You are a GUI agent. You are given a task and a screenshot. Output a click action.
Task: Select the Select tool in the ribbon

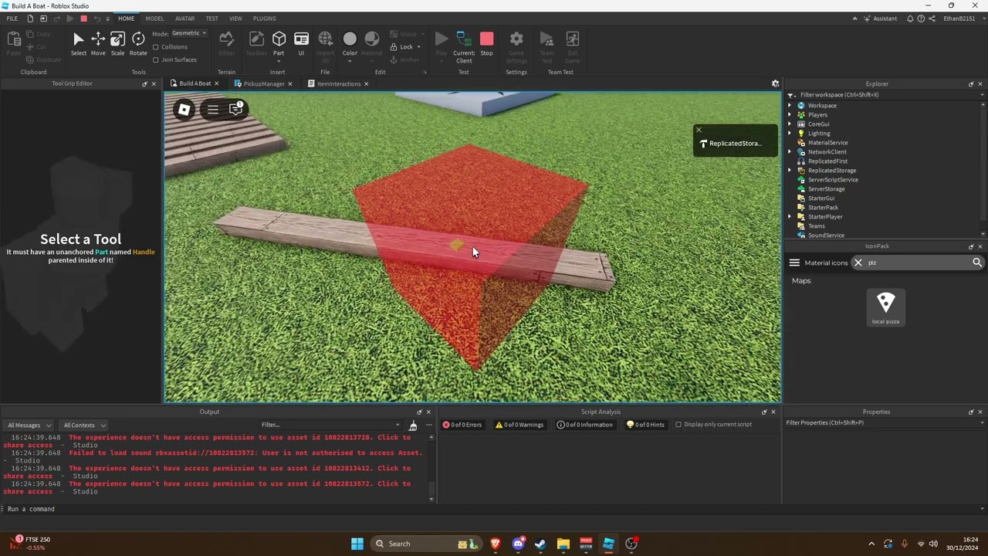click(x=79, y=43)
